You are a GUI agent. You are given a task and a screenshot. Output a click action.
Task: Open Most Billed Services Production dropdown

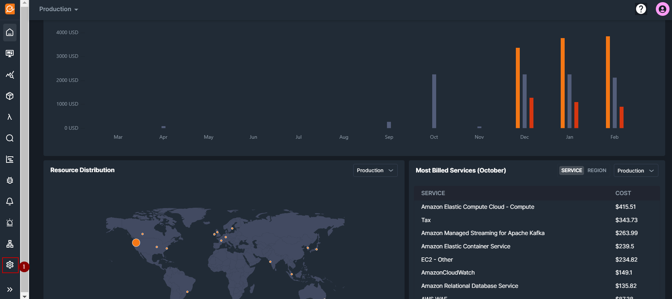coord(636,171)
